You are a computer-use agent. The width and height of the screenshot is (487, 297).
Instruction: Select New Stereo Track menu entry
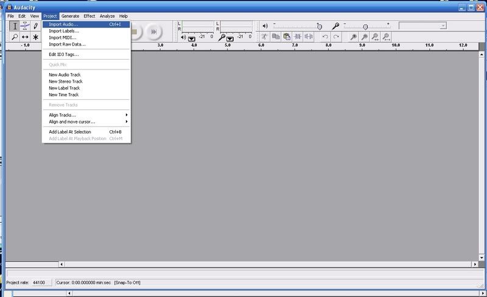pyautogui.click(x=66, y=82)
